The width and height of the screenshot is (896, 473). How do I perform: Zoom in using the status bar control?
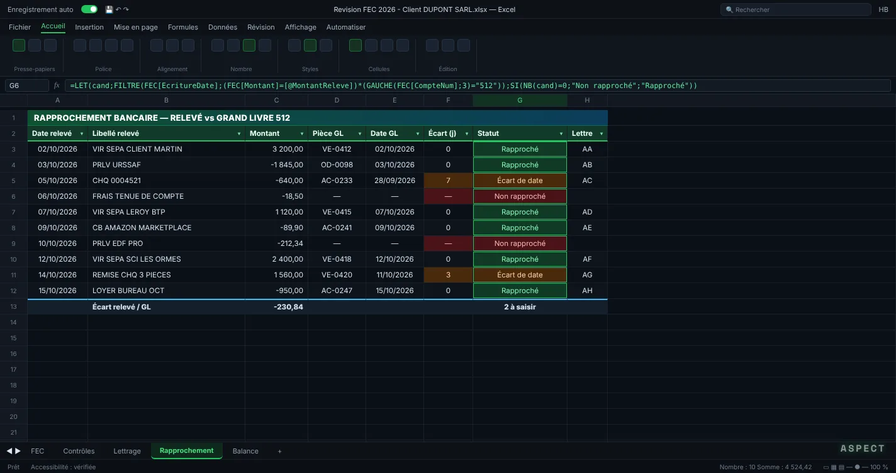pyautogui.click(x=866, y=467)
